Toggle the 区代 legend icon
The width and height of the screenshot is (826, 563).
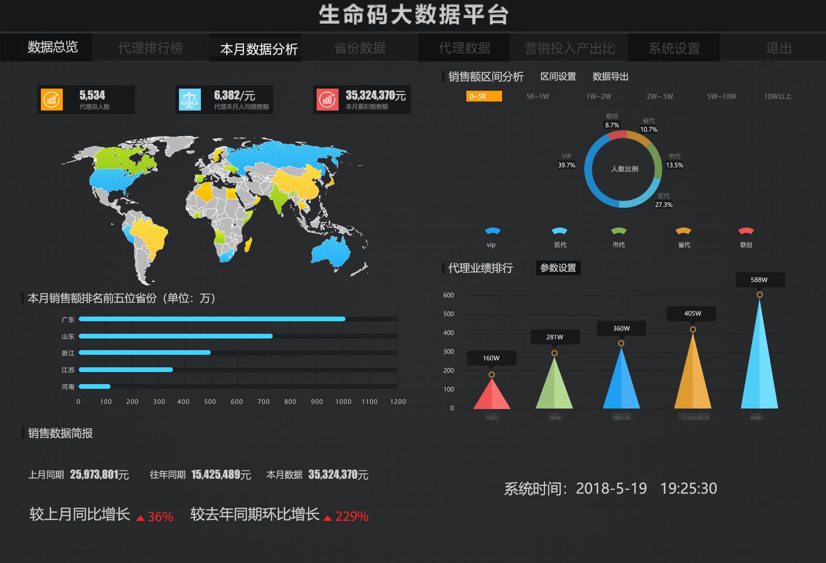[560, 231]
